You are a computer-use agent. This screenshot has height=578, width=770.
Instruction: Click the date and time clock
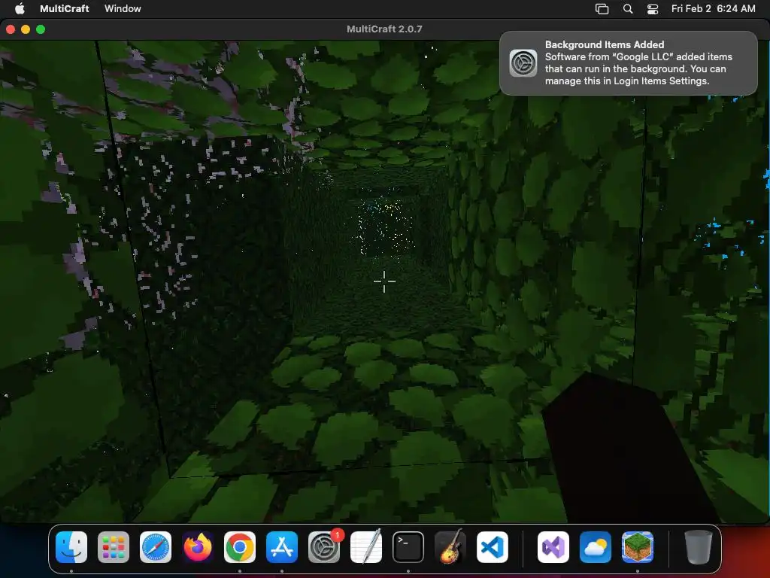tap(713, 8)
